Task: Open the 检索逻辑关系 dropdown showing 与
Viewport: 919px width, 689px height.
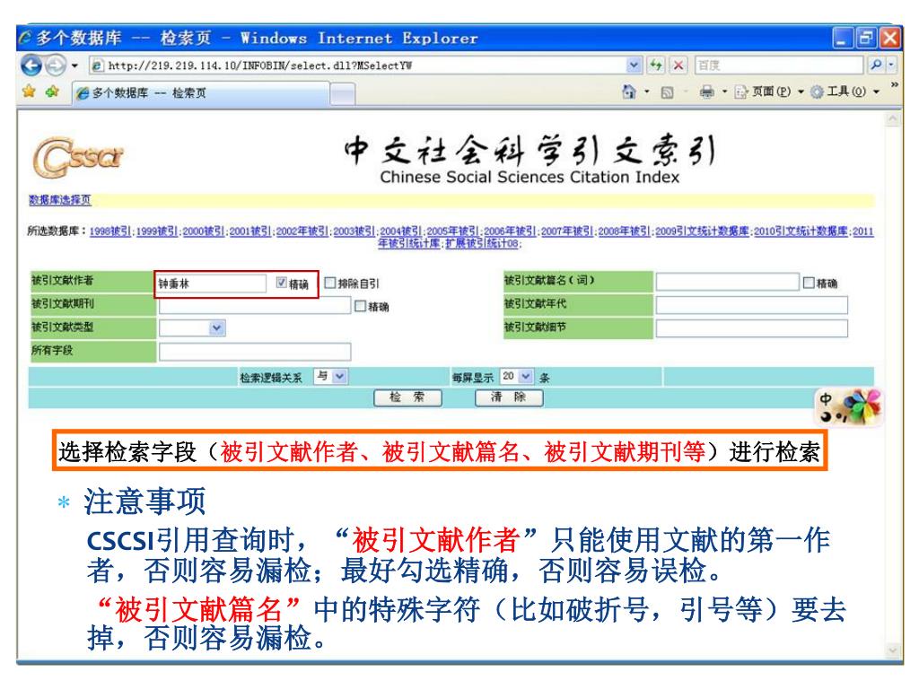Action: point(331,376)
